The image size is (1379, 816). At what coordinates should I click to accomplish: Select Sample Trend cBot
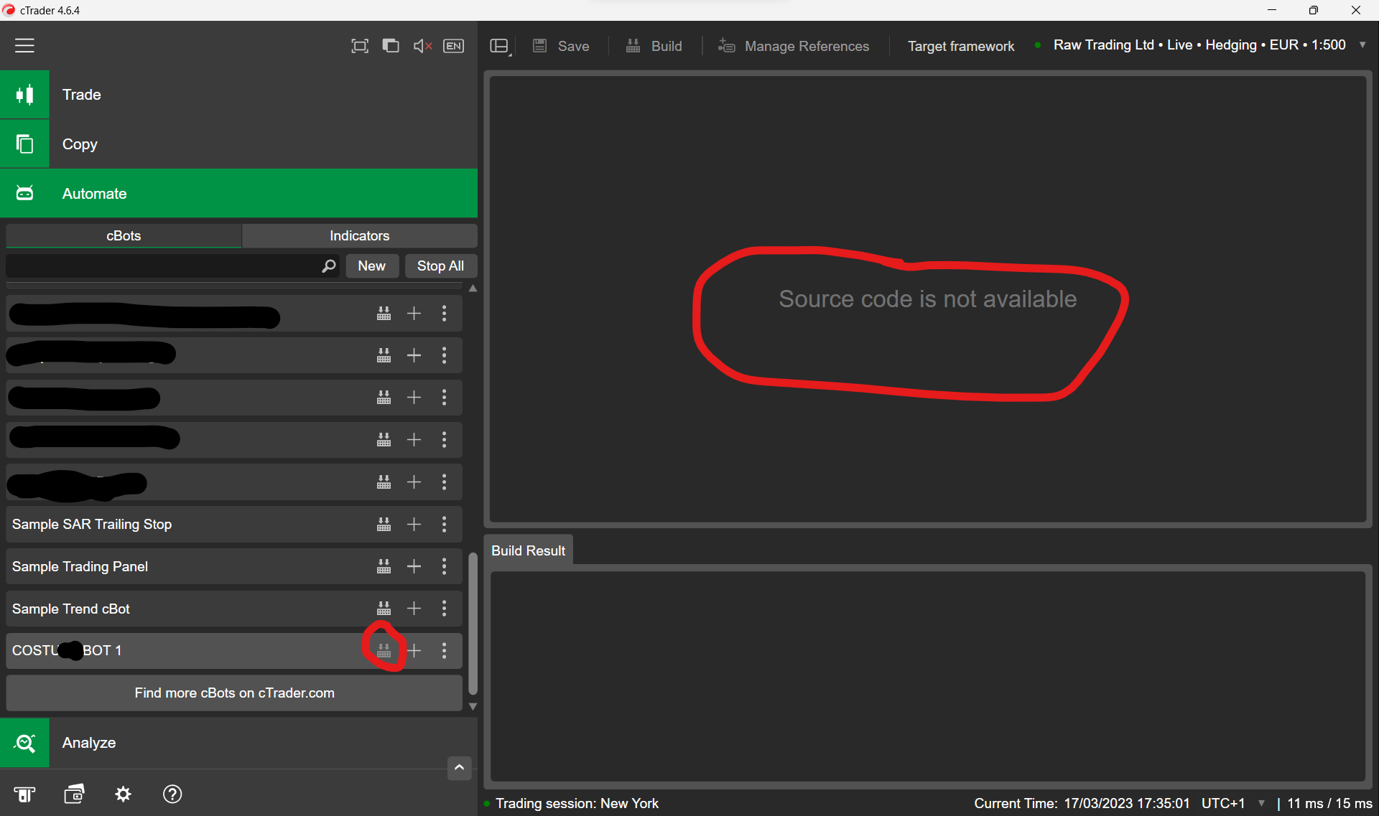234,609
